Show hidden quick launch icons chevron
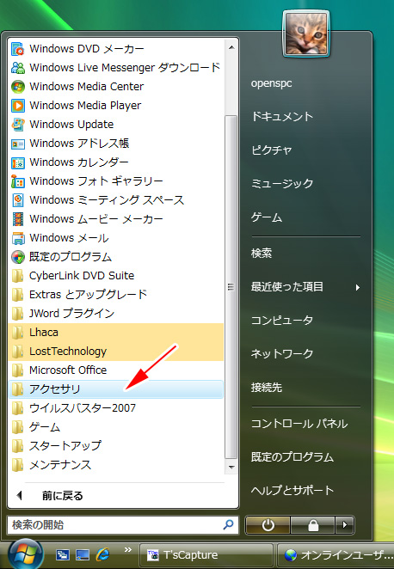 point(128,549)
